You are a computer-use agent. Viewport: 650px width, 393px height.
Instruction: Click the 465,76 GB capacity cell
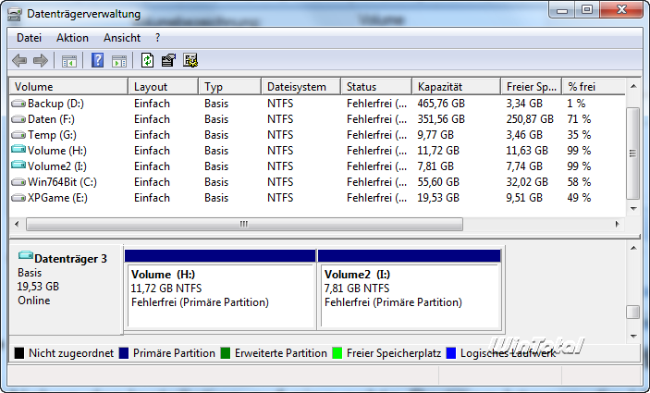point(441,104)
